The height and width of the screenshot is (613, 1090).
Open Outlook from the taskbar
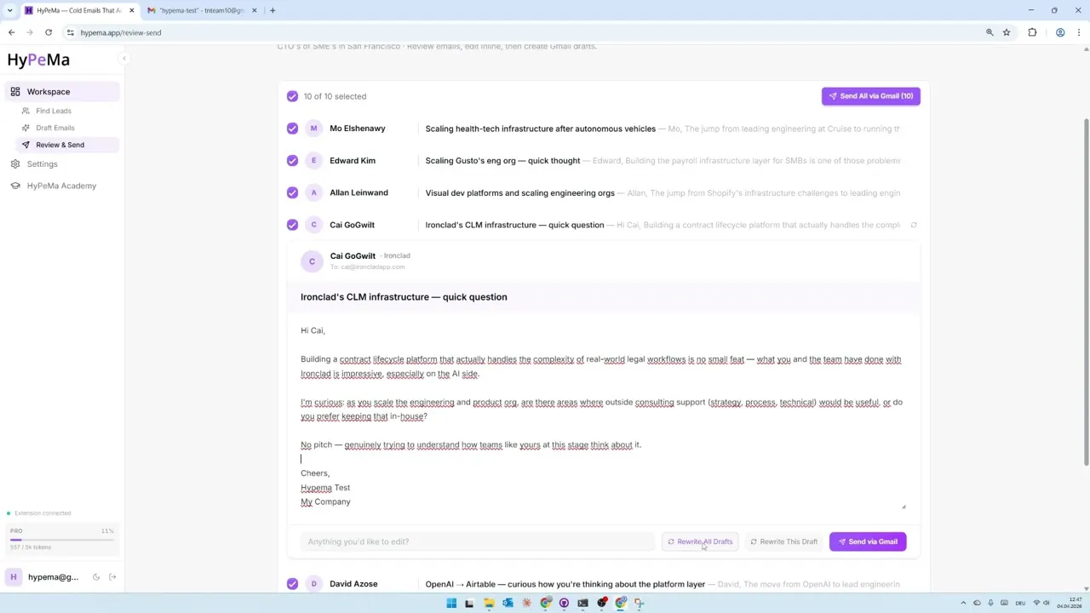coord(508,603)
